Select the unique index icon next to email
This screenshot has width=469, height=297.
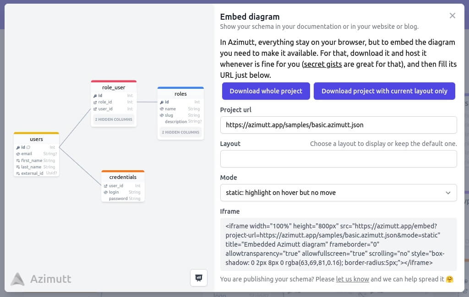tap(18, 154)
